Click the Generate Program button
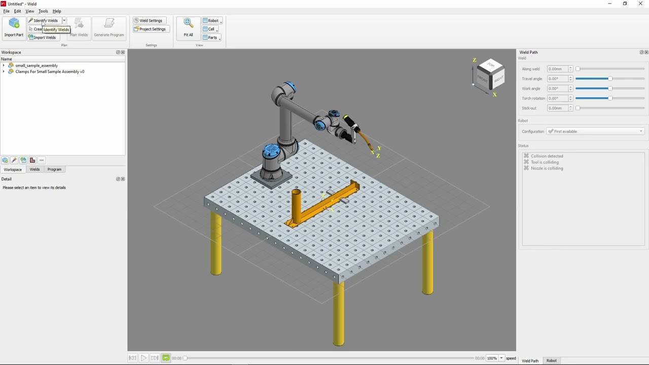 click(109, 28)
